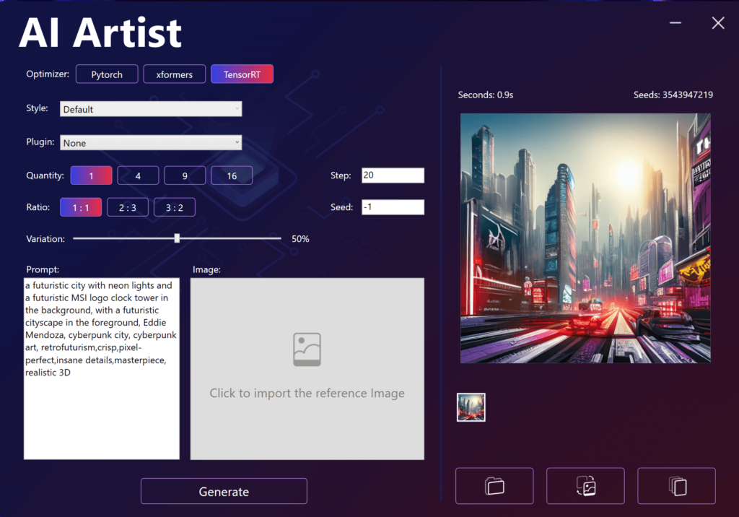Select the Pytorch optimizer
This screenshot has width=739, height=517.
(x=106, y=74)
